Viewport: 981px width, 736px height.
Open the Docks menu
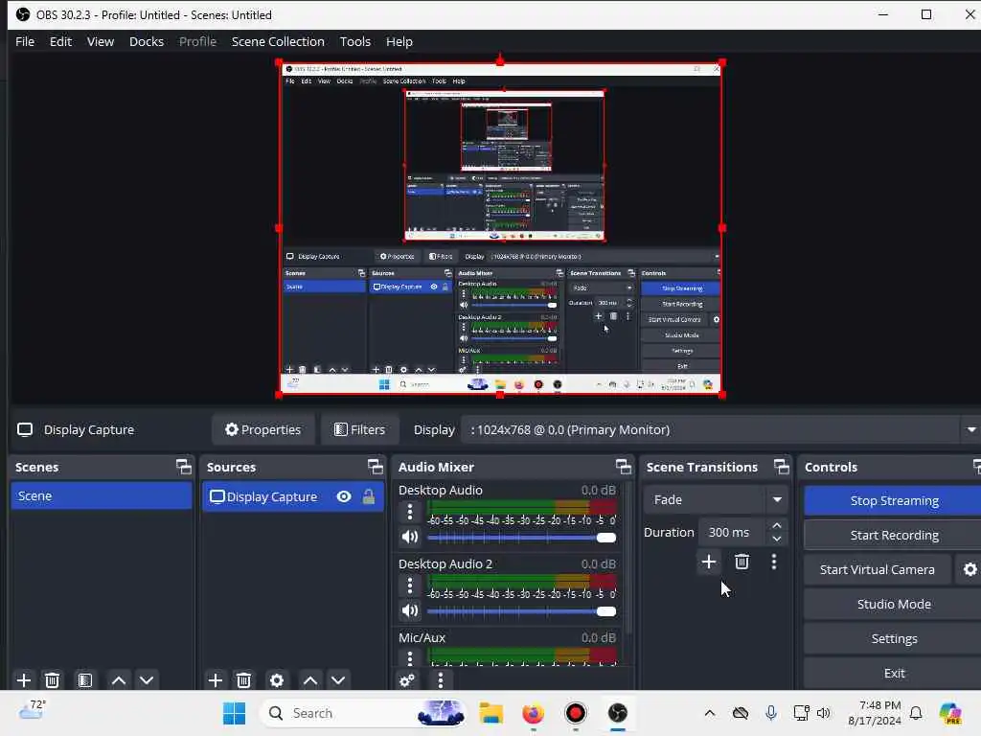(x=147, y=41)
